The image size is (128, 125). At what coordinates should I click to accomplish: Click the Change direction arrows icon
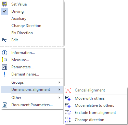68,120
